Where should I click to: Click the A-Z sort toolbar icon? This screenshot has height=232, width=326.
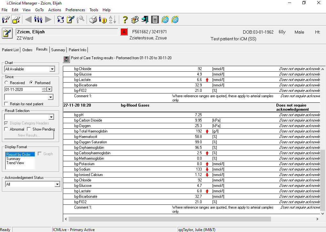click(x=113, y=20)
